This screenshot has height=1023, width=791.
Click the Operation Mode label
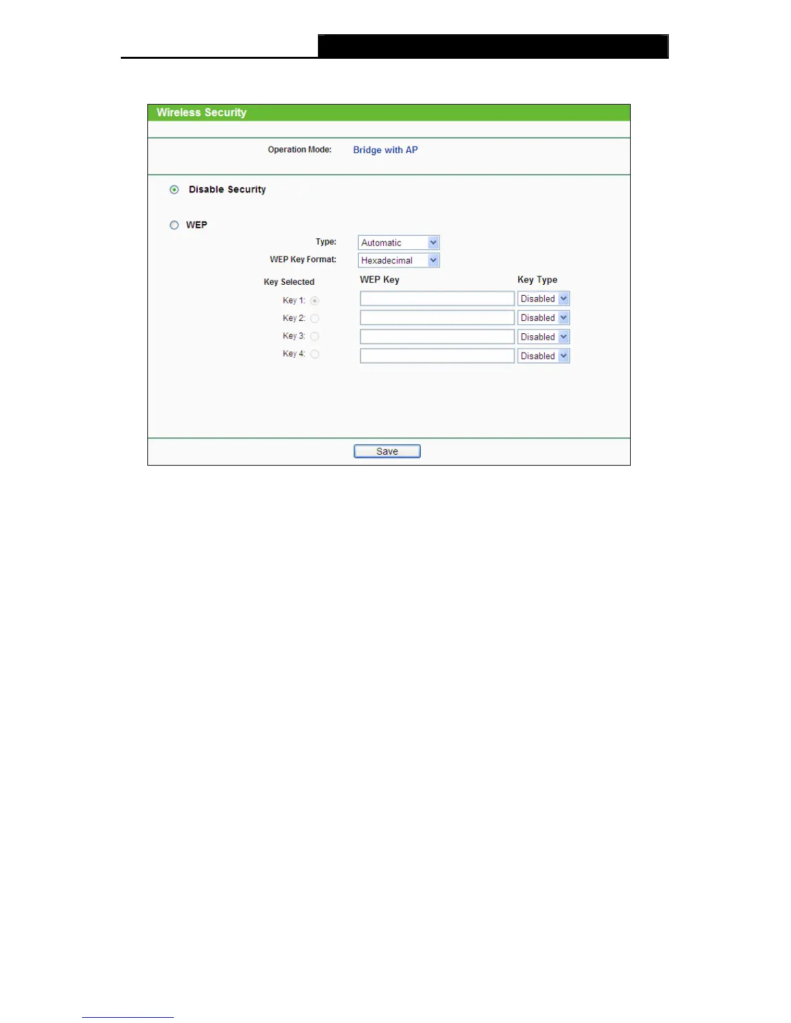click(300, 150)
